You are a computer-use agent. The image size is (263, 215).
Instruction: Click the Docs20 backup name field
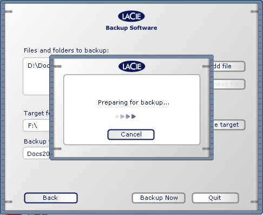36,153
